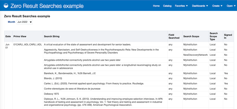Expand the Favorites menu
The image size is (237, 109).
tap(181, 6)
